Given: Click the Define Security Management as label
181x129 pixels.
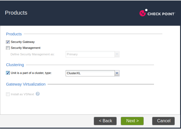Looking at the screenshot, I should (32, 54).
